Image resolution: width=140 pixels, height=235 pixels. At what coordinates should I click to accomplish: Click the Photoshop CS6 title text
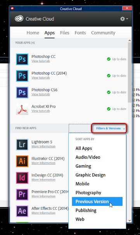[x=45, y=90]
